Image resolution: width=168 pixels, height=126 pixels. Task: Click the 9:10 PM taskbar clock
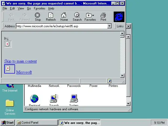[x=159, y=123]
